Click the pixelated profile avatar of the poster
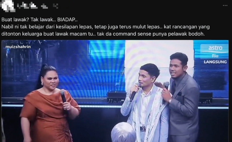This screenshot has height=142, width=232. pyautogui.click(x=8, y=6)
